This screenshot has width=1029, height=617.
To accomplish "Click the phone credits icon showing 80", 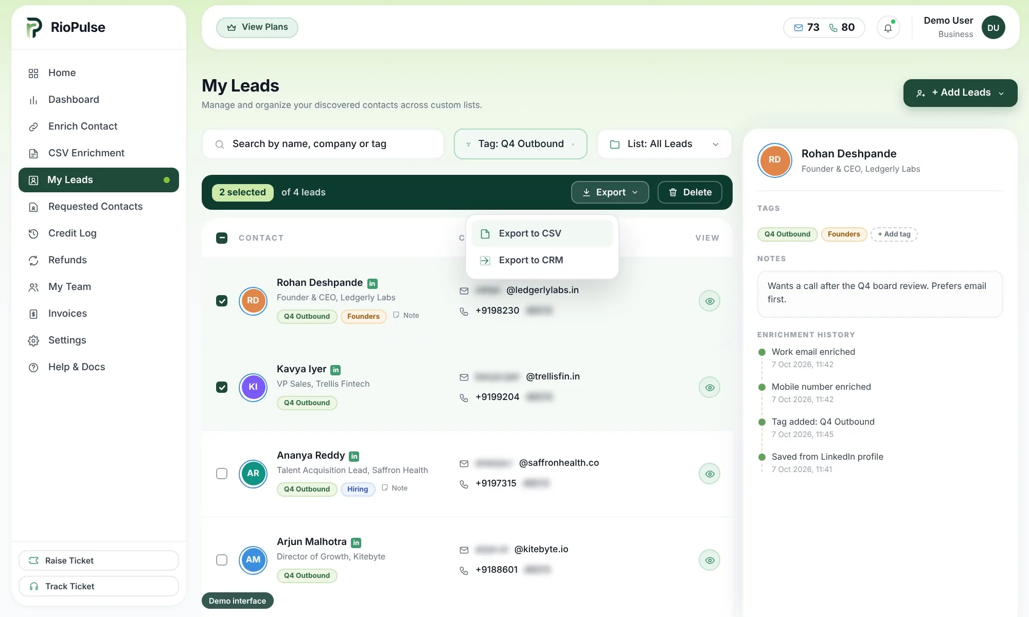I will [x=833, y=28].
